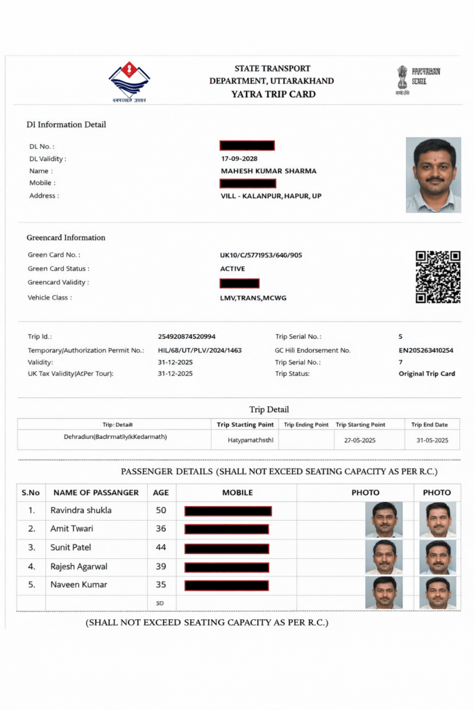Click the QR code in Greencard section
Viewport: 474px width, 710px height.
[438, 277]
